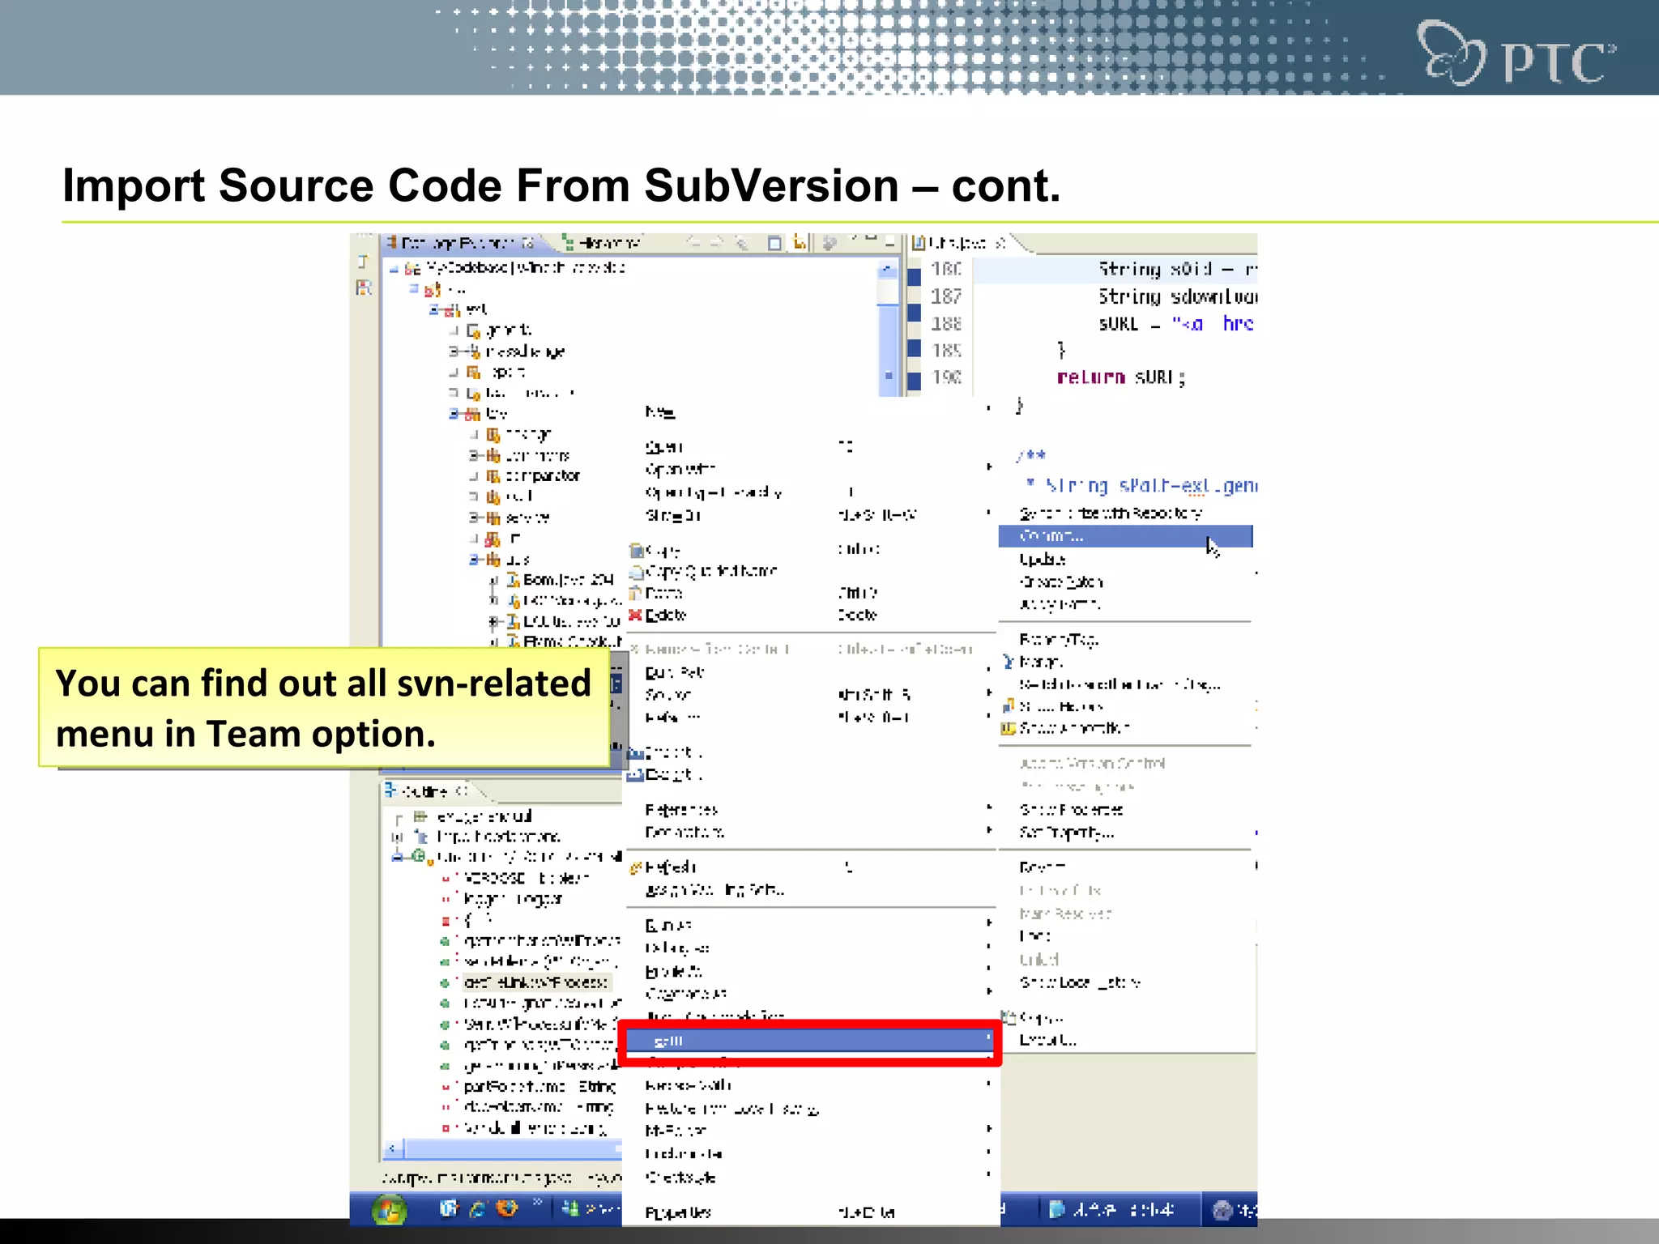Choose Update in the Team submenu
Image resolution: width=1659 pixels, height=1244 pixels.
click(1043, 560)
